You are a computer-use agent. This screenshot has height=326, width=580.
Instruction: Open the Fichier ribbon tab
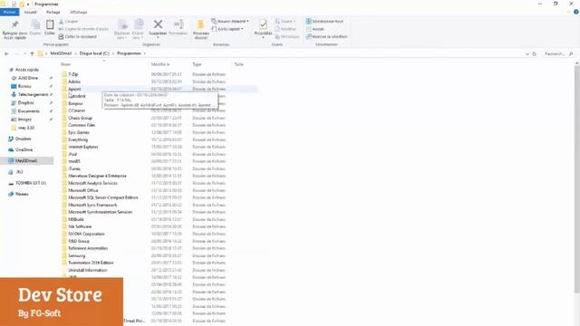(10, 12)
